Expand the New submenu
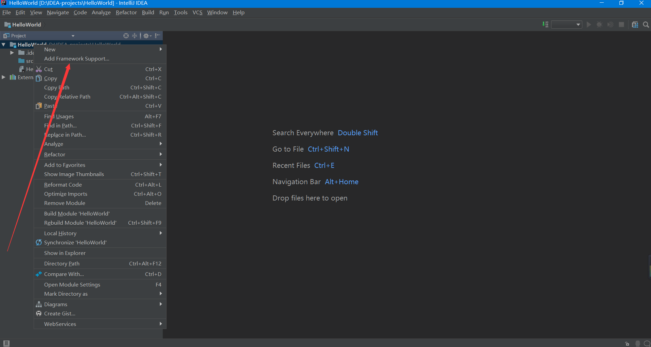Image resolution: width=651 pixels, height=347 pixels. pyautogui.click(x=100, y=49)
